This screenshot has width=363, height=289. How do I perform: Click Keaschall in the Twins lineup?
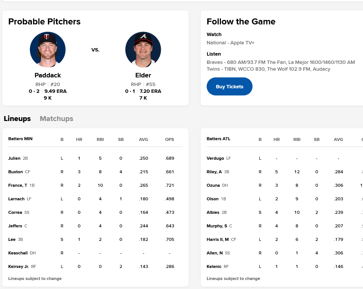pyautogui.click(x=18, y=253)
